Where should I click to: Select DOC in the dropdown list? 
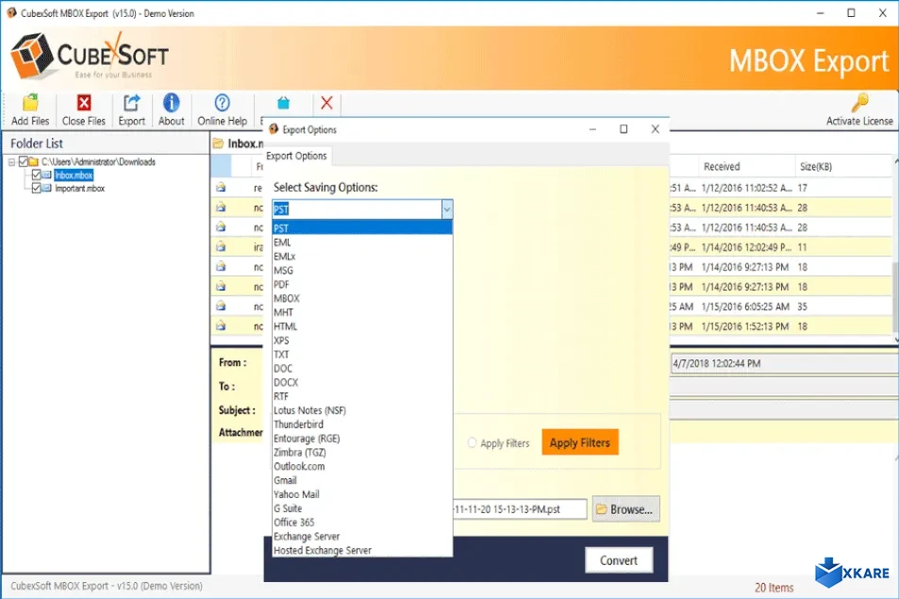coord(362,369)
